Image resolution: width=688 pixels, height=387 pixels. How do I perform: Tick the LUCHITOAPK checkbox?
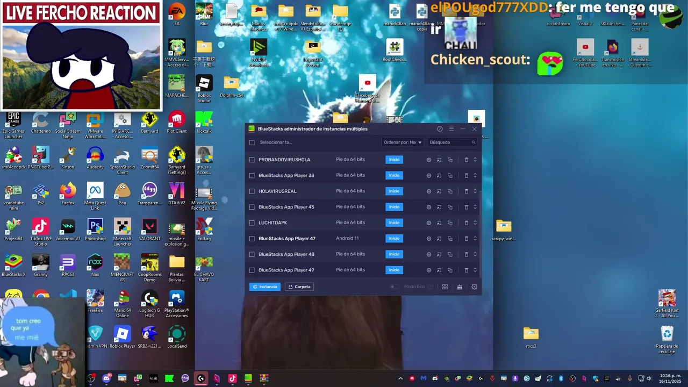click(252, 223)
